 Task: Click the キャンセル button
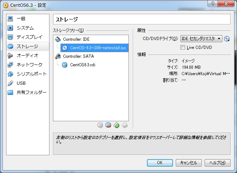189,163
